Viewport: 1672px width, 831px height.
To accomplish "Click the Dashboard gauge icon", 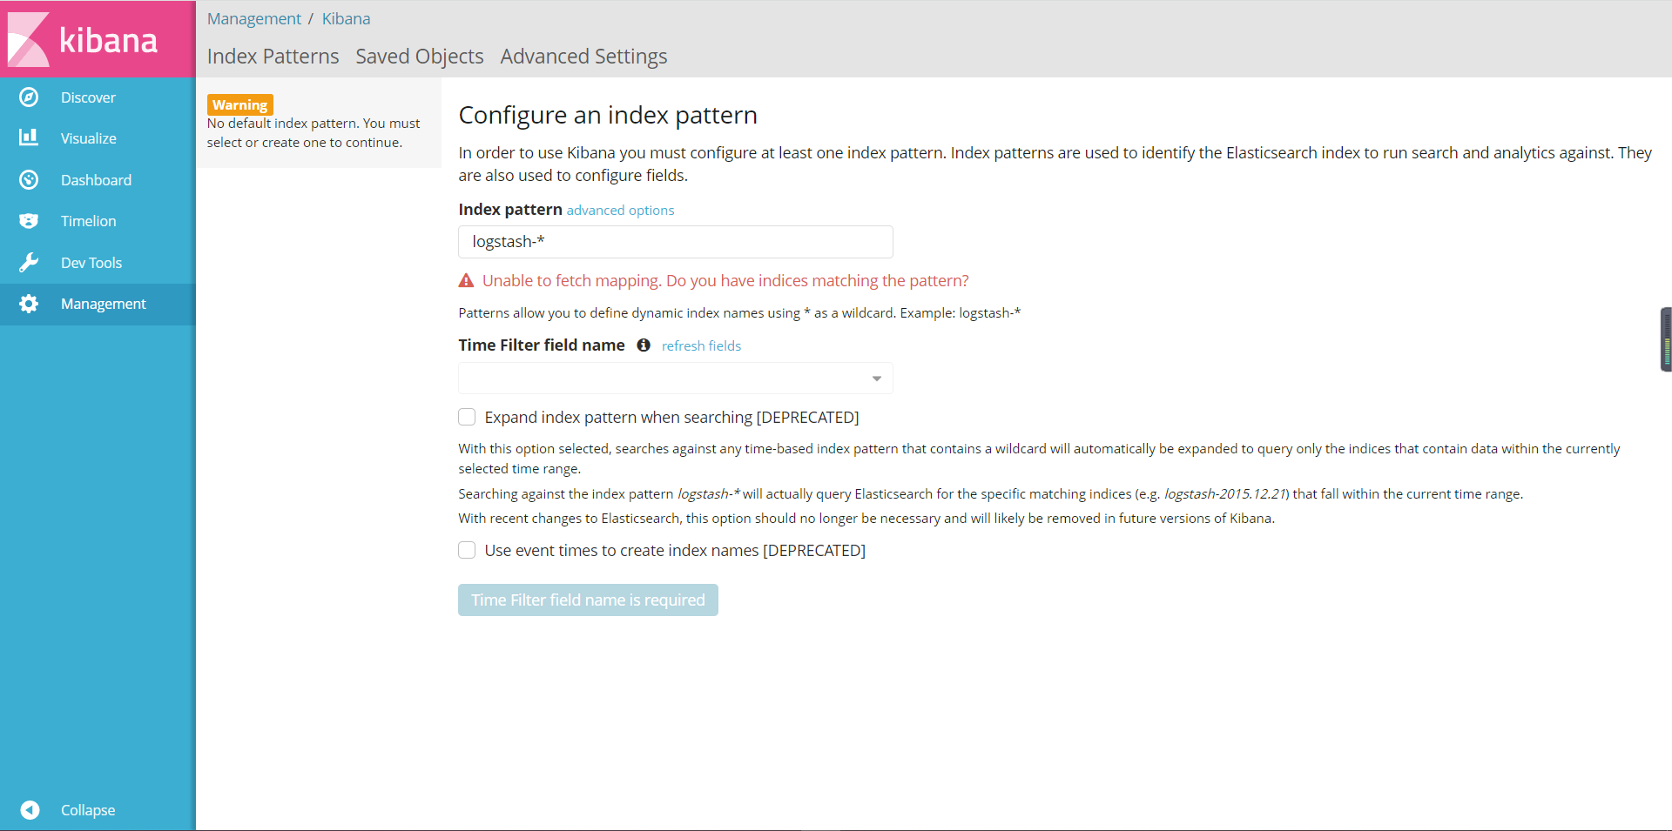I will 29,180.
